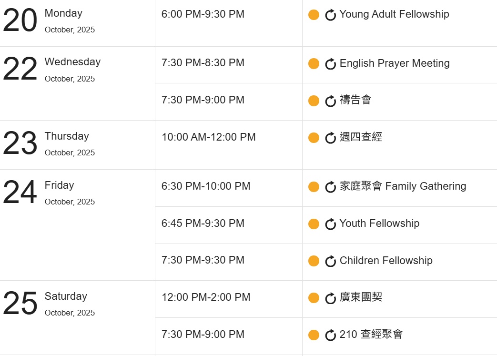Screen dimensions: 497x356
Task: Click recurring icon next to Family Gathering
Action: (x=331, y=187)
